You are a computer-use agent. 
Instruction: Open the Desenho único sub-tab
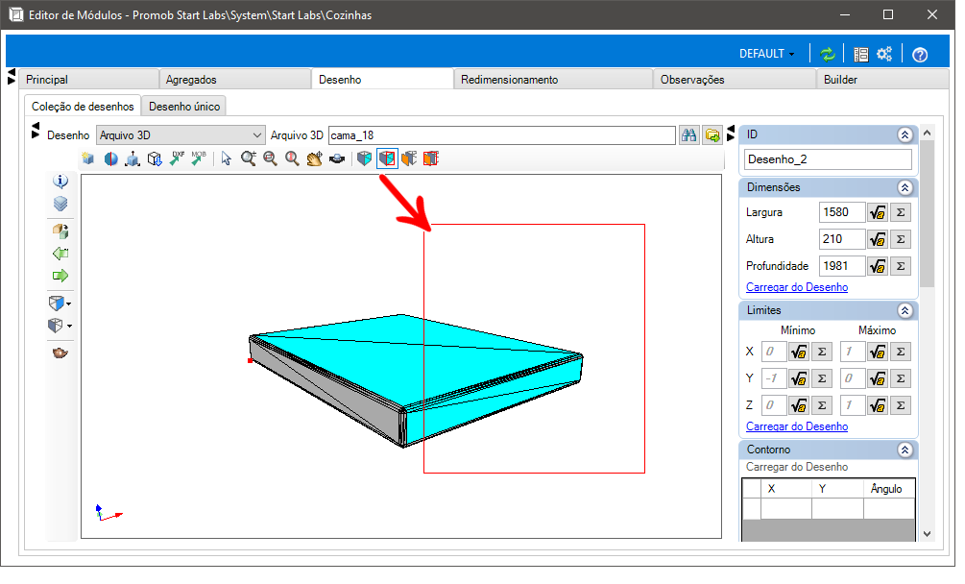point(184,107)
